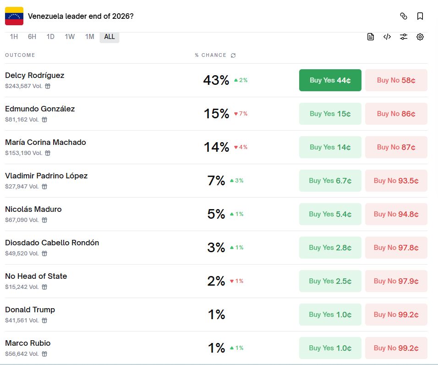
Task: Select the 1M time range tab
Action: (89, 37)
